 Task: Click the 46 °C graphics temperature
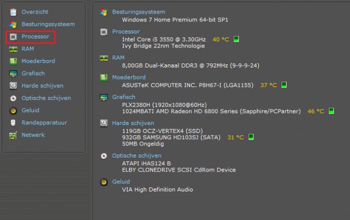(x=316, y=111)
